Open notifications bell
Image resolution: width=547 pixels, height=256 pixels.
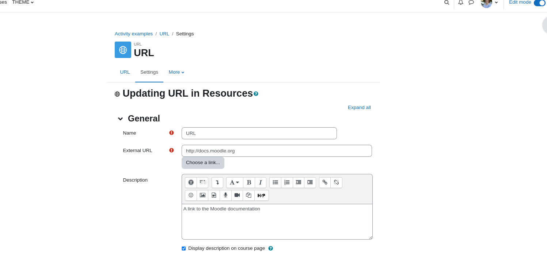(x=461, y=2)
